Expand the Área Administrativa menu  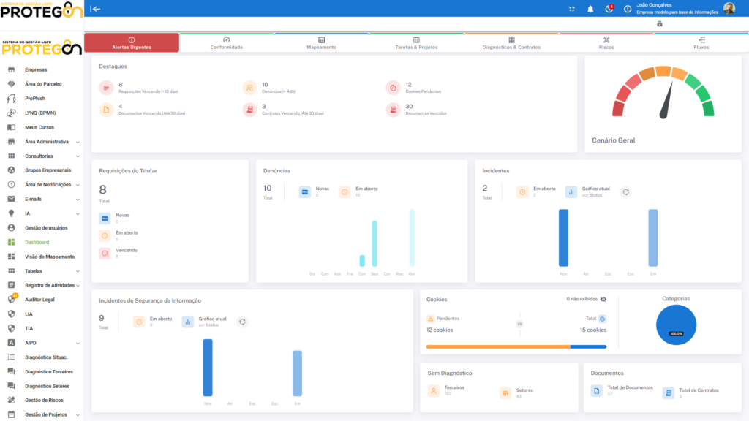78,142
